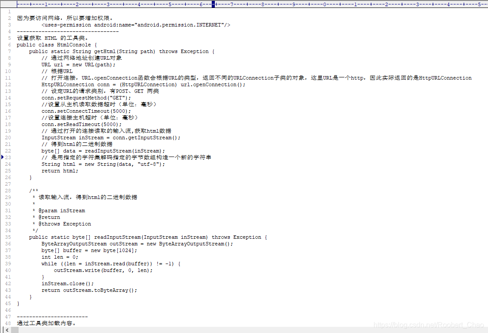Click the conn.setConnectTimeout(5000) line
The width and height of the screenshot is (488, 333).
86,111
